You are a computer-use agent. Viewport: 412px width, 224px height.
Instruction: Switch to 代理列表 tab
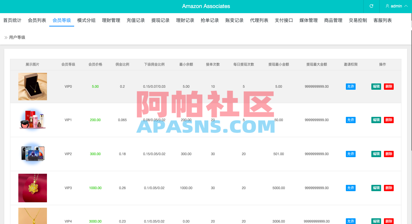[259, 20]
